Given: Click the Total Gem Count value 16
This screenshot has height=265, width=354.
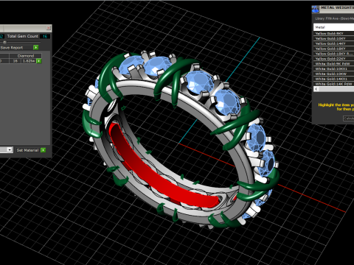Looking at the screenshot, I should (45, 36).
